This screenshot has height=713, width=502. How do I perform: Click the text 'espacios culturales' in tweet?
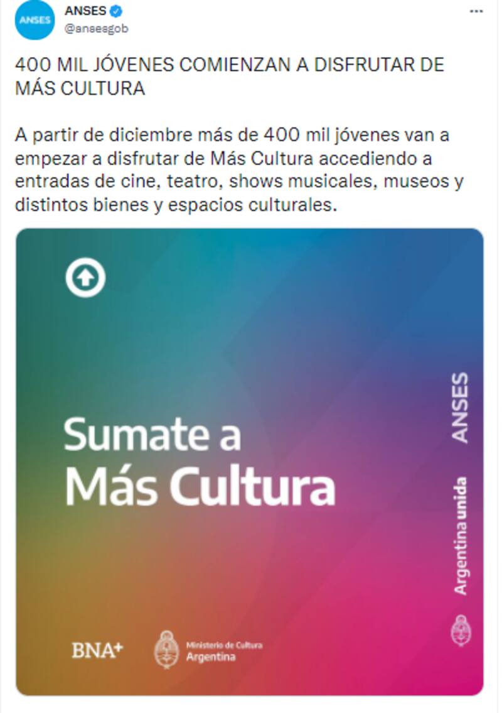pos(253,205)
